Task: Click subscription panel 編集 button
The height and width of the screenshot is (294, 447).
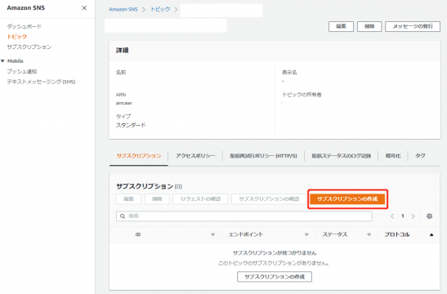Action: (x=128, y=198)
